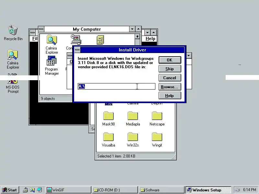
Task: Switch to CD-ROM (D:) taskbar button
Action: [115, 190]
